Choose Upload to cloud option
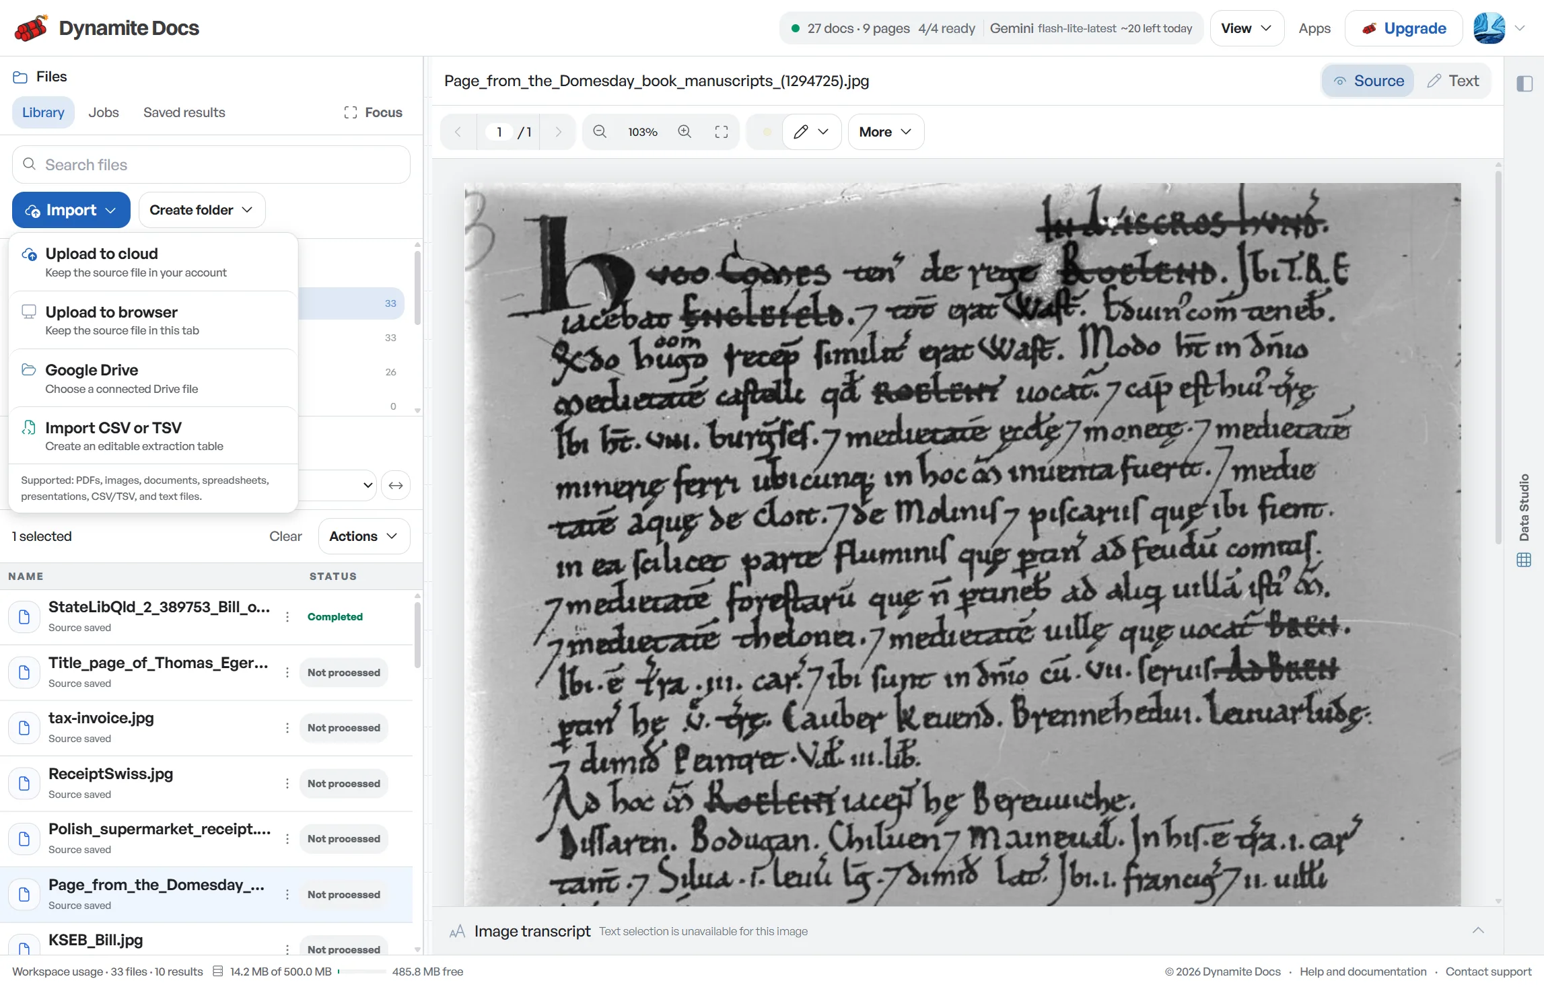The image size is (1544, 987). pyautogui.click(x=153, y=262)
